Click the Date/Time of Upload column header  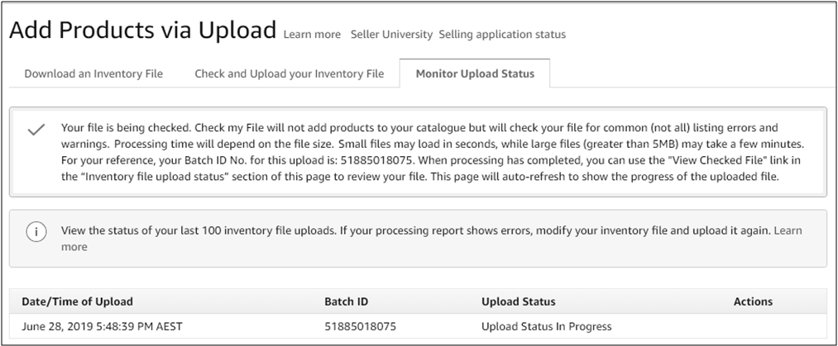point(79,301)
